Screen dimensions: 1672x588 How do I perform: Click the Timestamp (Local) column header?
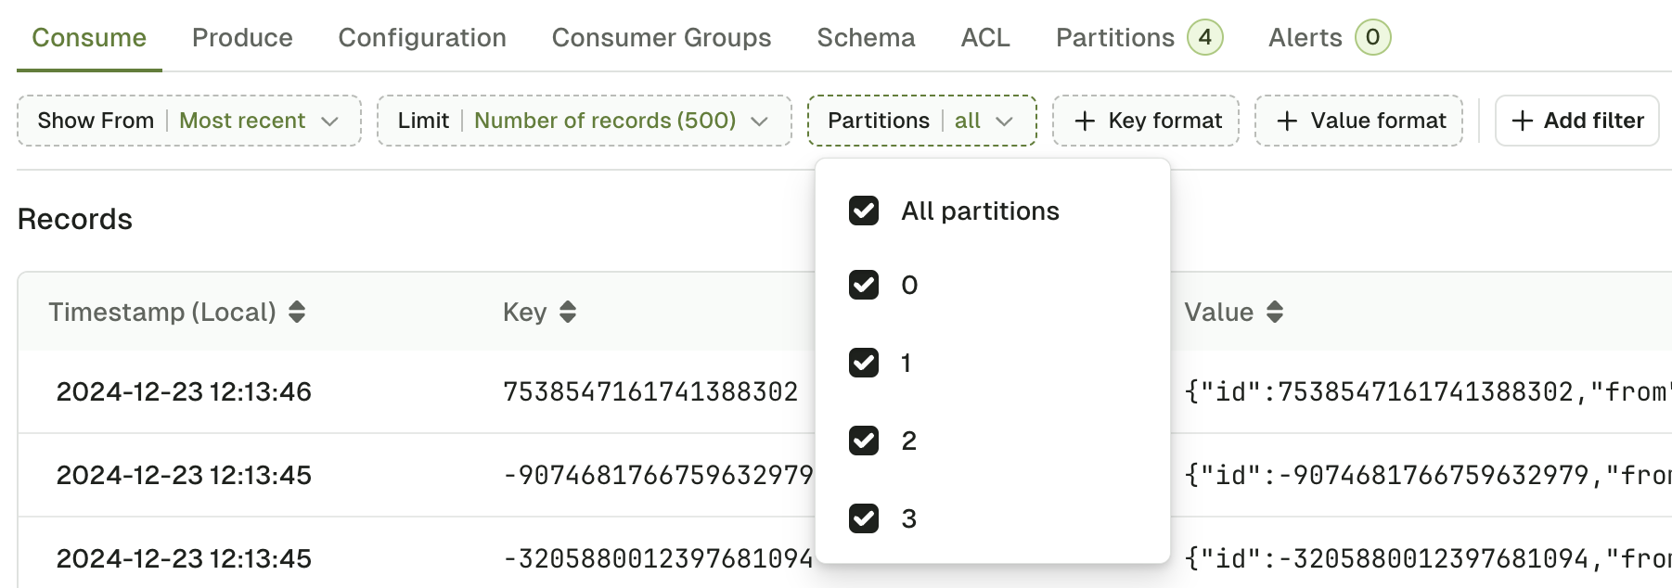(162, 312)
